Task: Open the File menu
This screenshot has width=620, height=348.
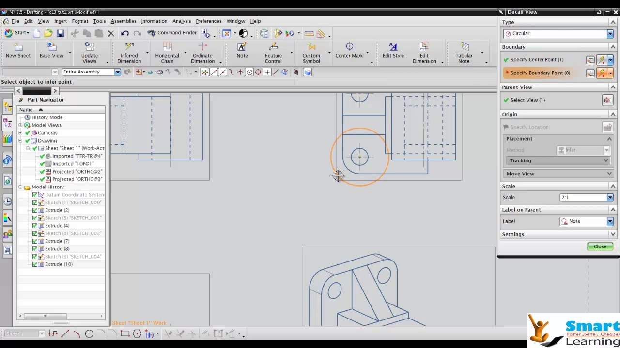Action: point(15,21)
